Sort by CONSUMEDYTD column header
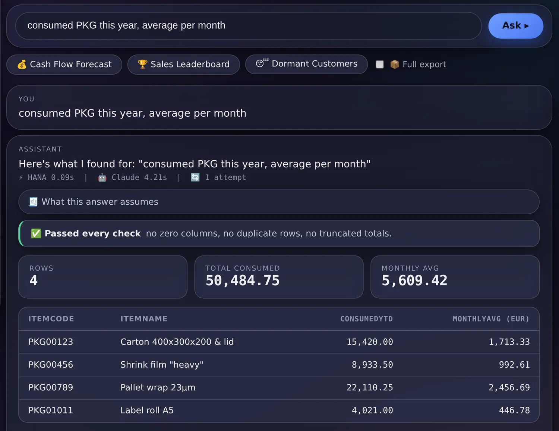Viewport: 559px width, 431px height. 366,319
